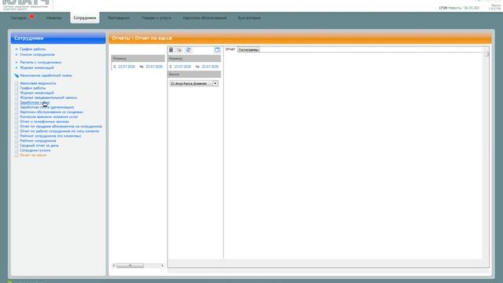Open the bulleted График работы link
Viewport: 503px width, 283px height.
tap(33, 50)
